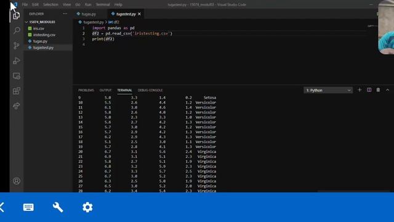Close the tugastest.py editor tab
Screen dimensions: 394x222
coord(139,14)
